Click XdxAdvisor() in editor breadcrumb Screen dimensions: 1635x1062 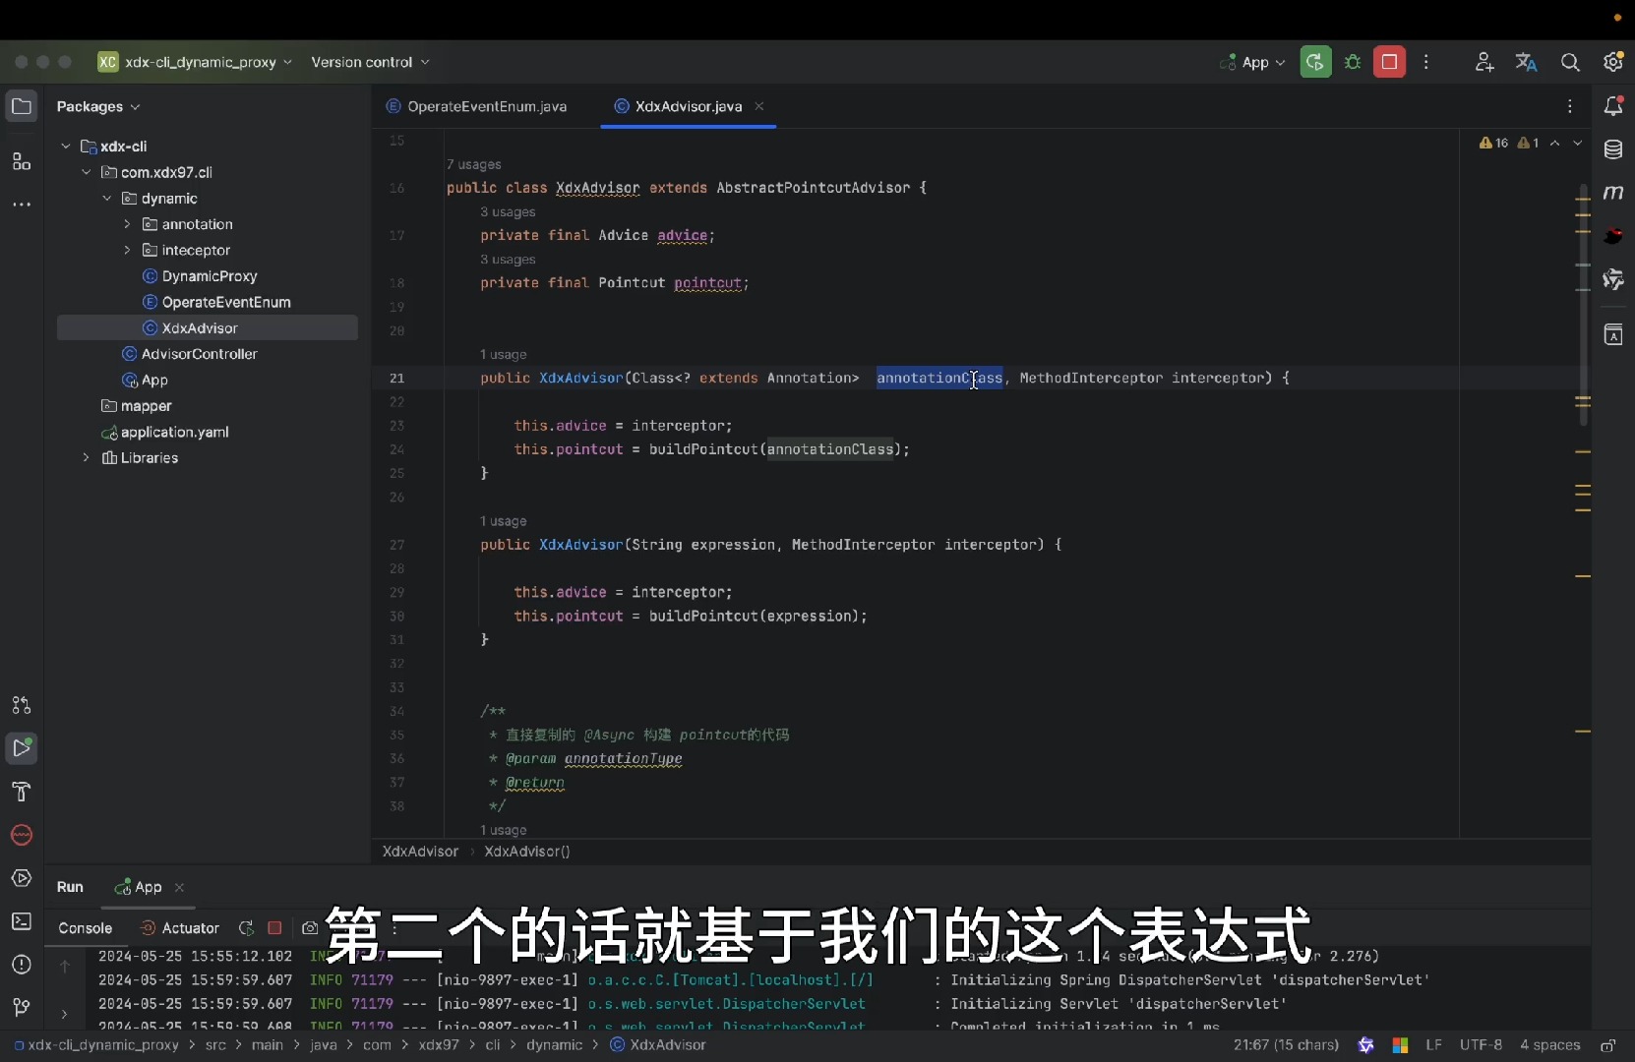527,852
